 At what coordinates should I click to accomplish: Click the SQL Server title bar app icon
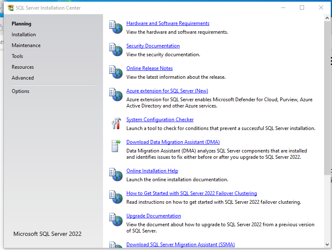[x=11, y=7]
